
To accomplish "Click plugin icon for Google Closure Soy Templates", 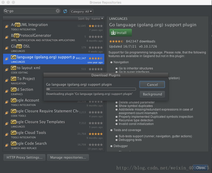I will [7, 124].
